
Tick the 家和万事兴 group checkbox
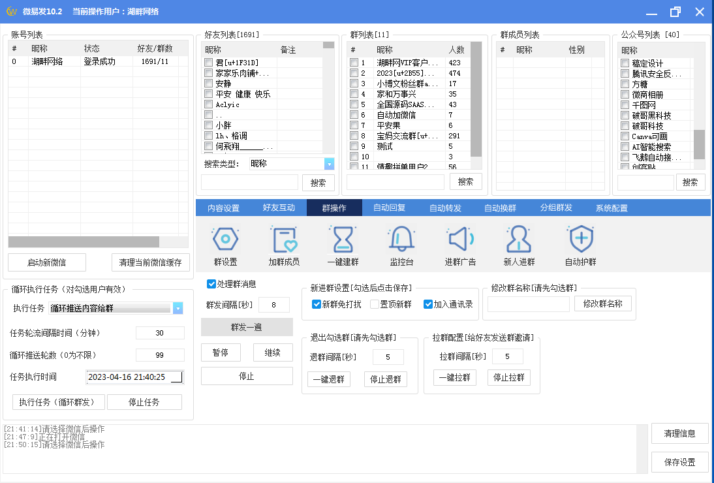(354, 94)
